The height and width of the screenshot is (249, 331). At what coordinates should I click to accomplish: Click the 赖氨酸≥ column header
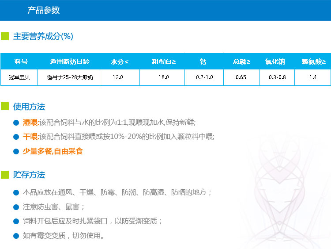313,61
